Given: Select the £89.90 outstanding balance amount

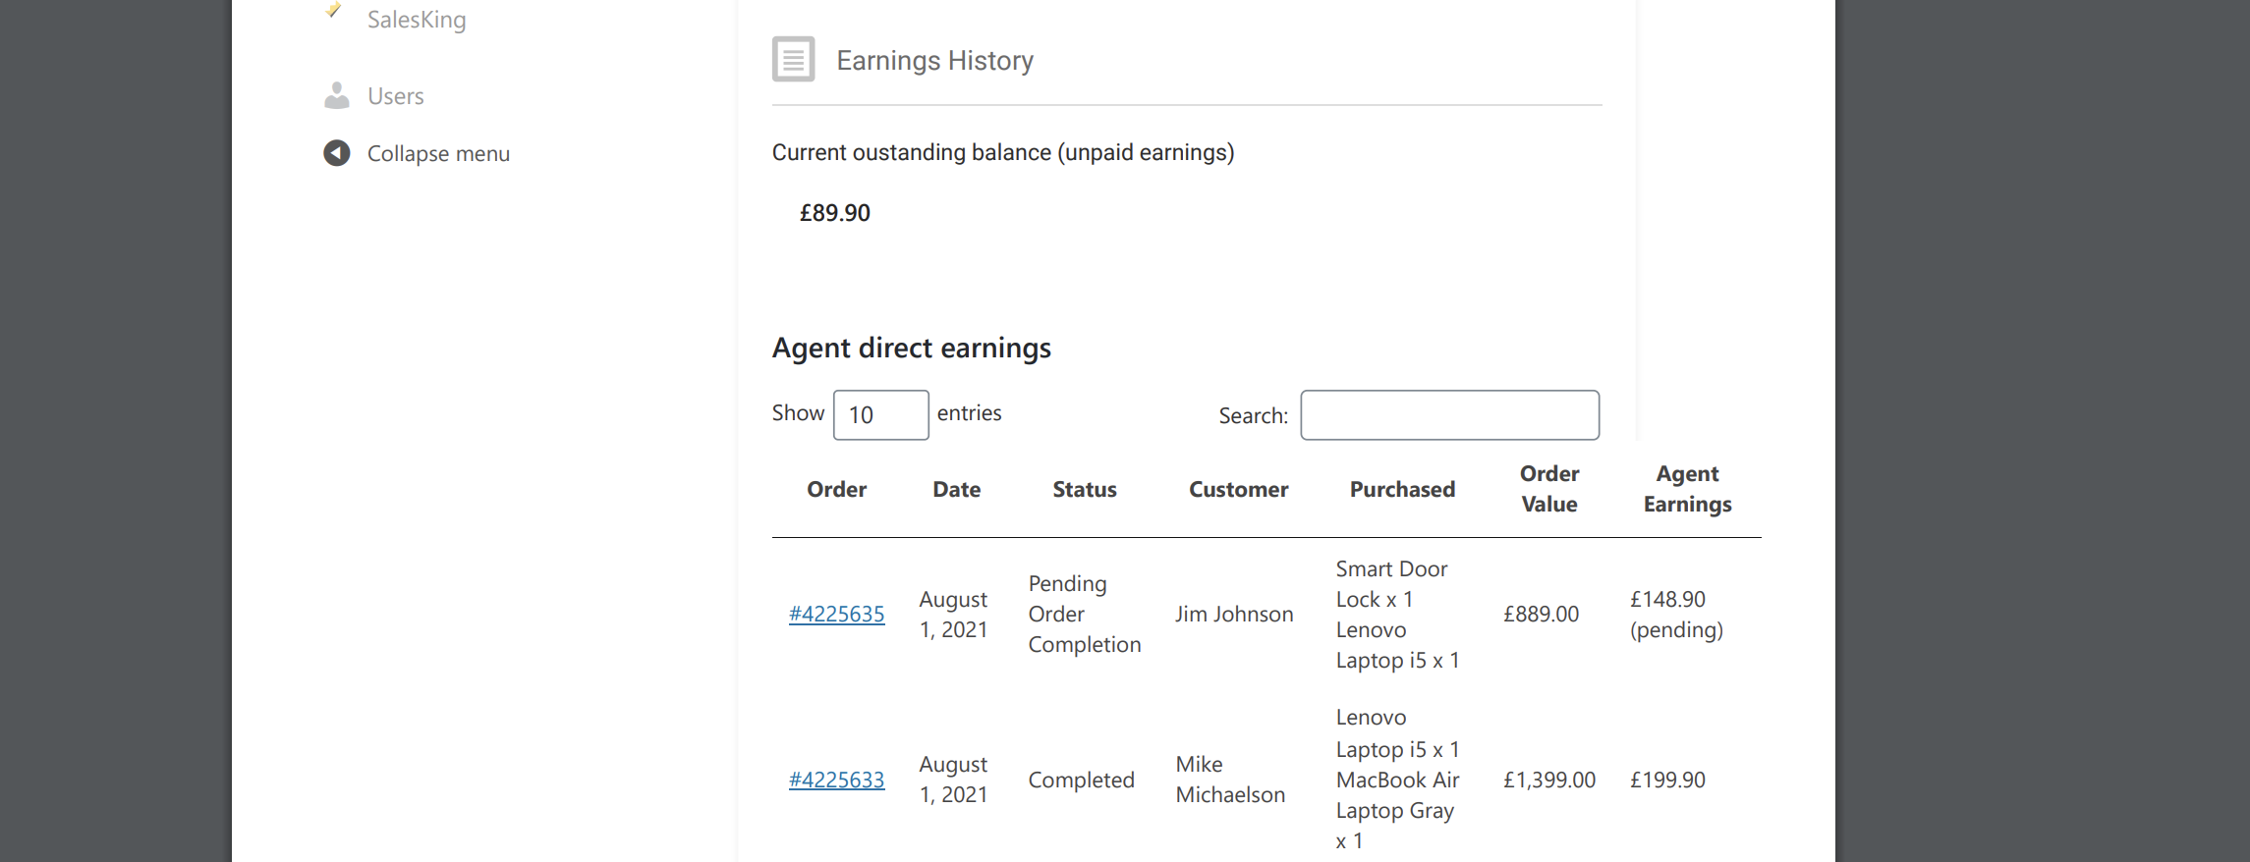Looking at the screenshot, I should coord(835,213).
